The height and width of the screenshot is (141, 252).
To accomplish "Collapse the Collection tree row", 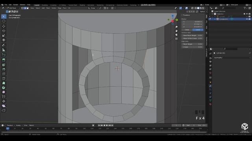I will (213, 14).
